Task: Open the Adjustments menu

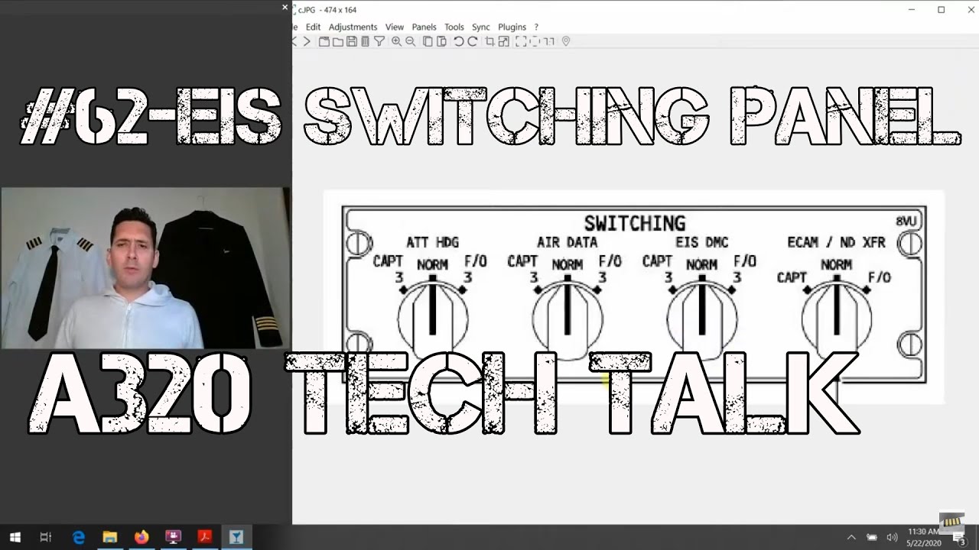Action: pyautogui.click(x=353, y=27)
